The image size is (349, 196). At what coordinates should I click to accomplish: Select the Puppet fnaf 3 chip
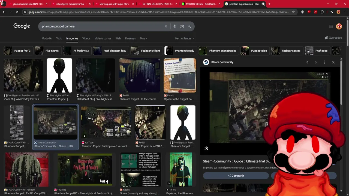point(19,51)
